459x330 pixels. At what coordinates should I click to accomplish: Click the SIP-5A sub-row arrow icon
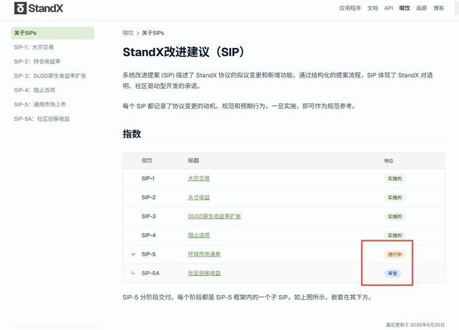(x=133, y=273)
